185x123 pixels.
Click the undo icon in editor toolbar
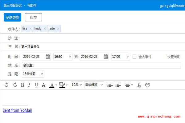[6, 85]
